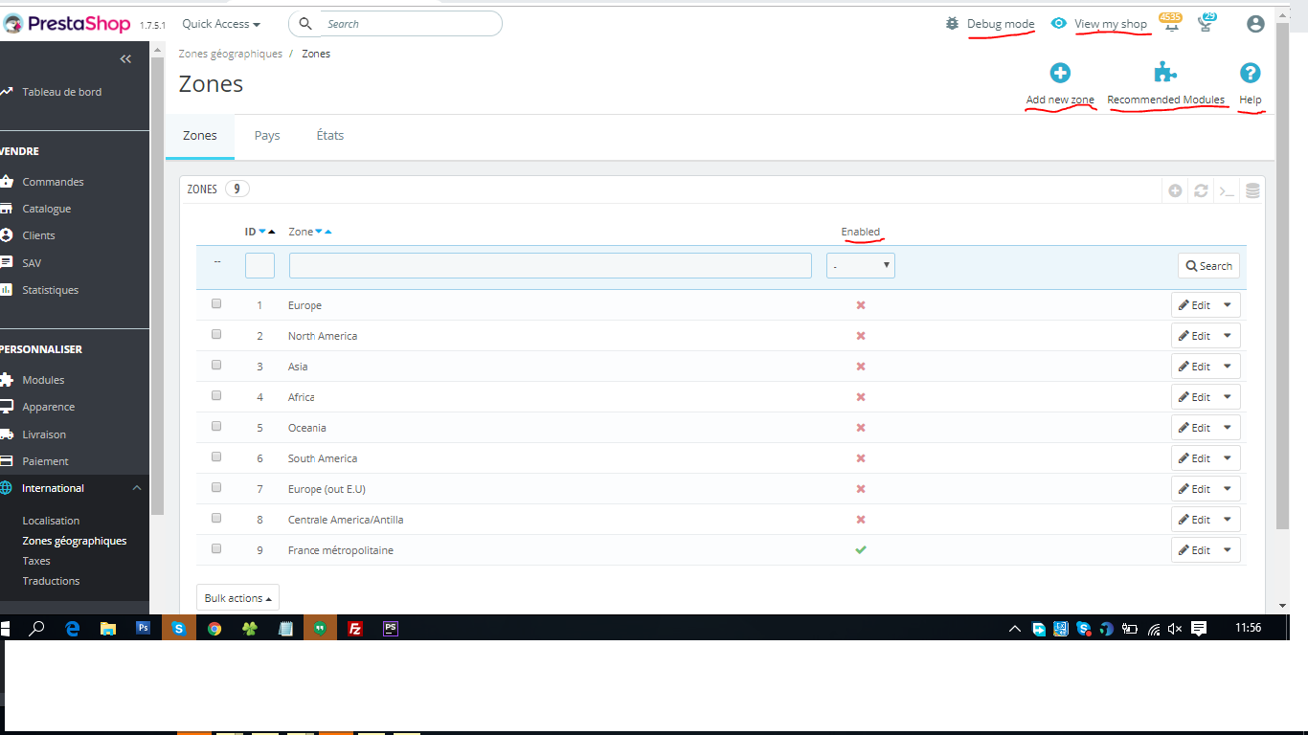Screen dimensions: 1308x735
Task: Open Windows Start menu
Action: tap(4, 629)
